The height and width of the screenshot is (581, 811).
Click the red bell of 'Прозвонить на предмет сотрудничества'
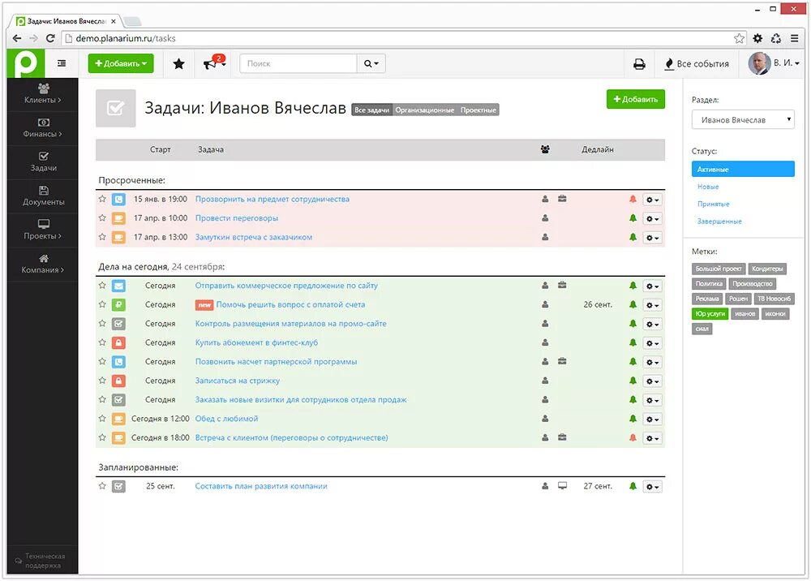coord(633,199)
